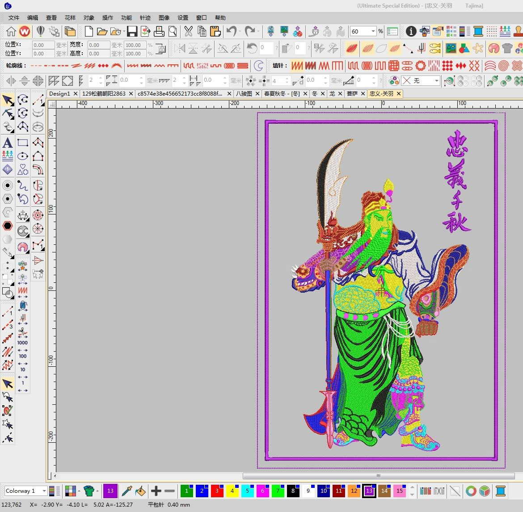Select the lettering tool with the A icon

pyautogui.click(x=7, y=143)
